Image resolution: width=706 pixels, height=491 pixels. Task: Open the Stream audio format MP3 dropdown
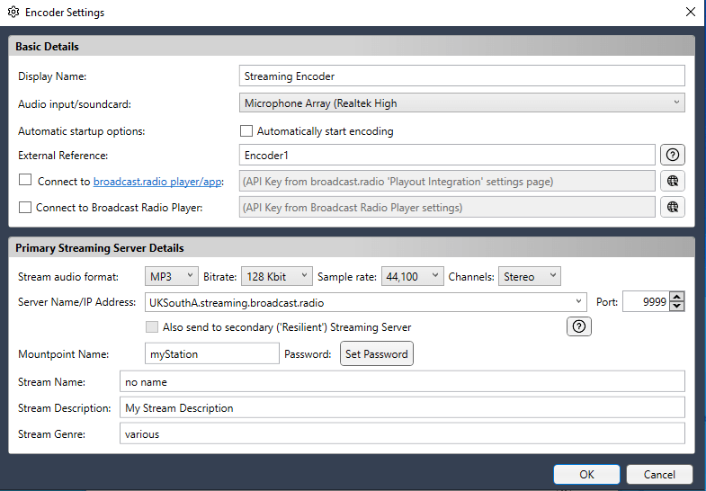(x=171, y=276)
